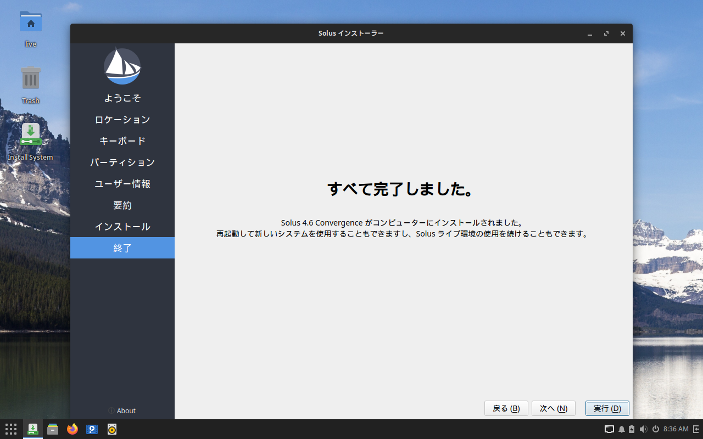Open the Rhythmbox music player taskbar icon
This screenshot has height=439, width=703.
[x=112, y=429]
